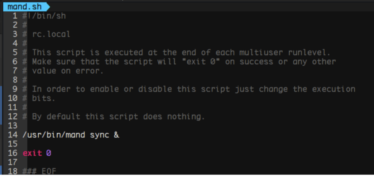The image size is (374, 176).
Task: Click line number 5 in the gutter
Action: coord(15,52)
